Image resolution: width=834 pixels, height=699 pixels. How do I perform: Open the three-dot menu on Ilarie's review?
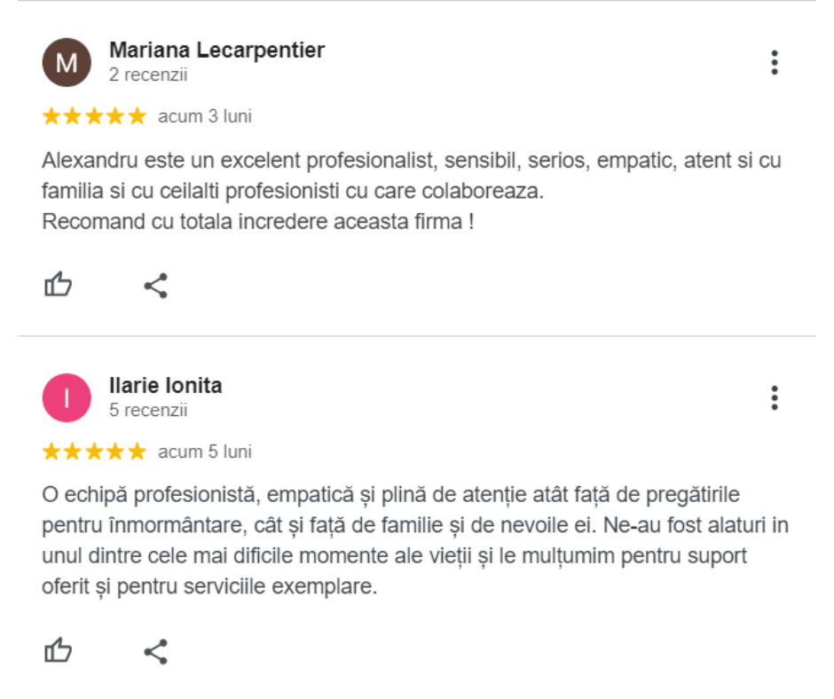pyautogui.click(x=776, y=397)
